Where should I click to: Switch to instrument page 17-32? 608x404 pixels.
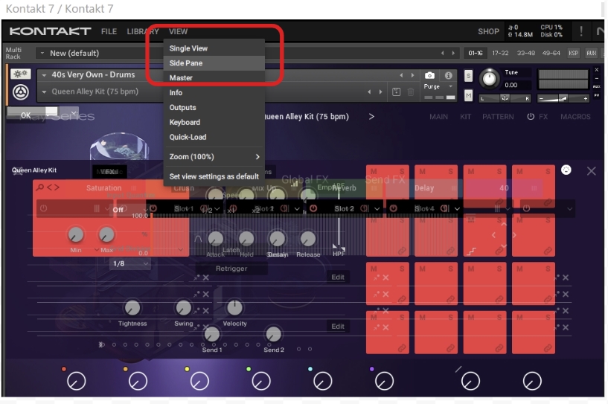(x=500, y=53)
